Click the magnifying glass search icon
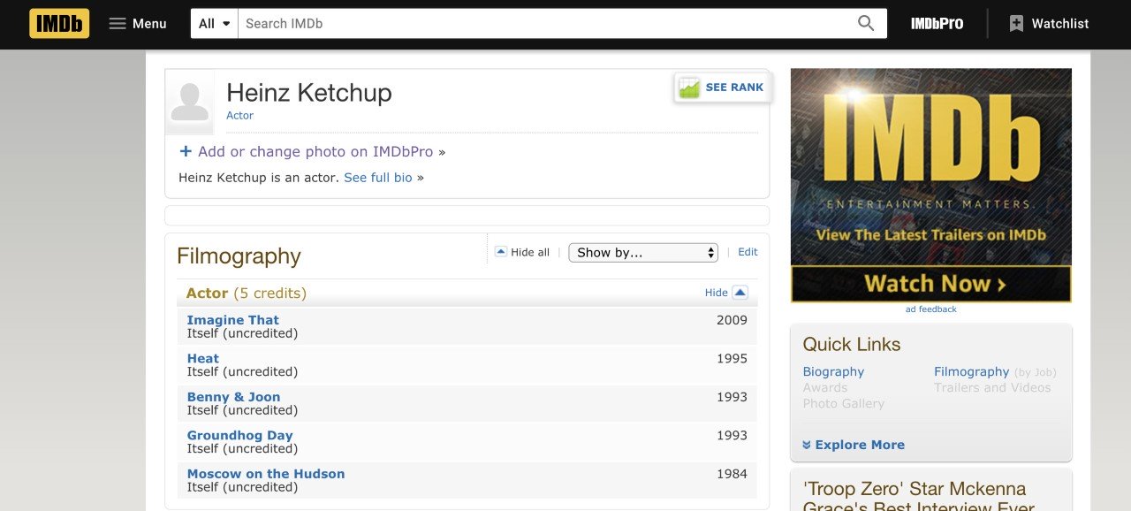The image size is (1131, 511). (866, 24)
